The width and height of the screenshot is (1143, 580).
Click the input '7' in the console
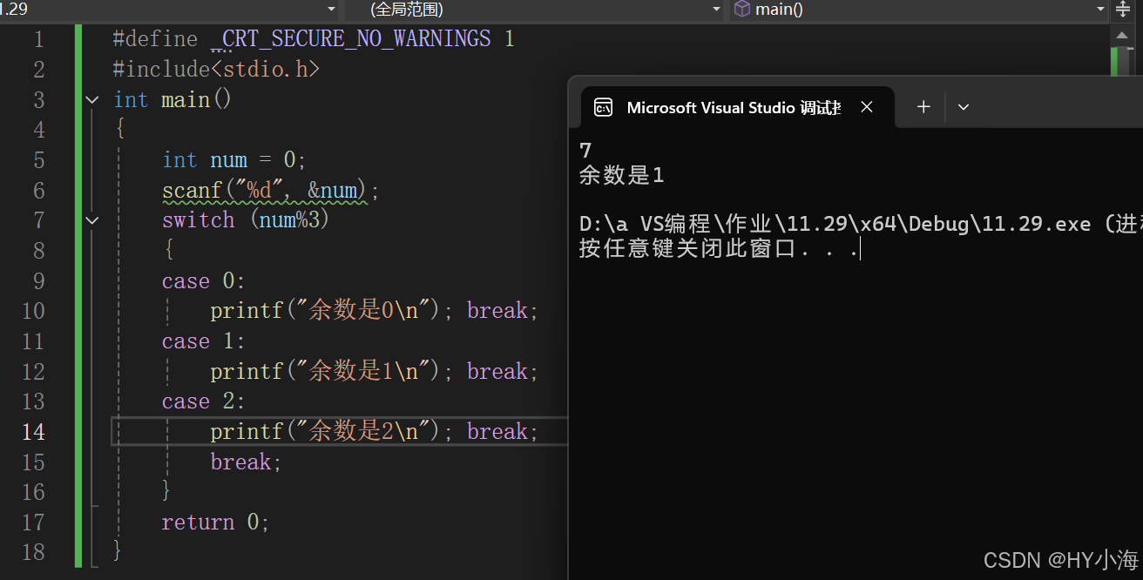pos(585,151)
